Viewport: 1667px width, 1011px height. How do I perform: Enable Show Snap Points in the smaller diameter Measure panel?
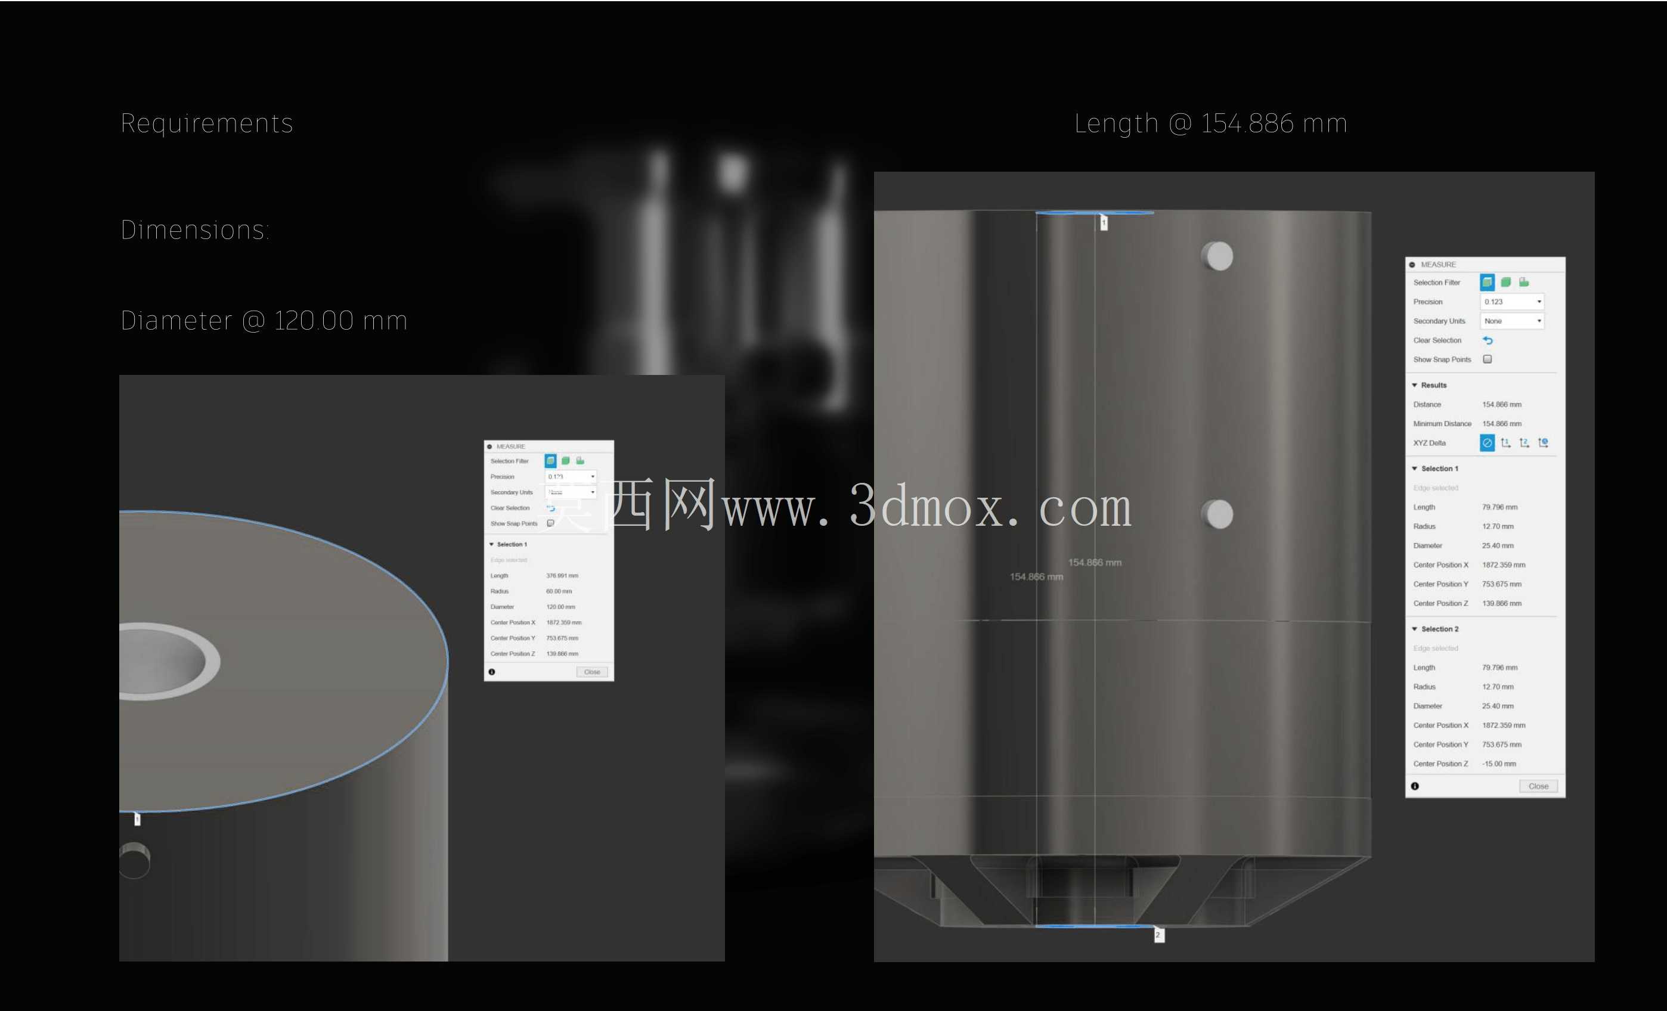[551, 523]
